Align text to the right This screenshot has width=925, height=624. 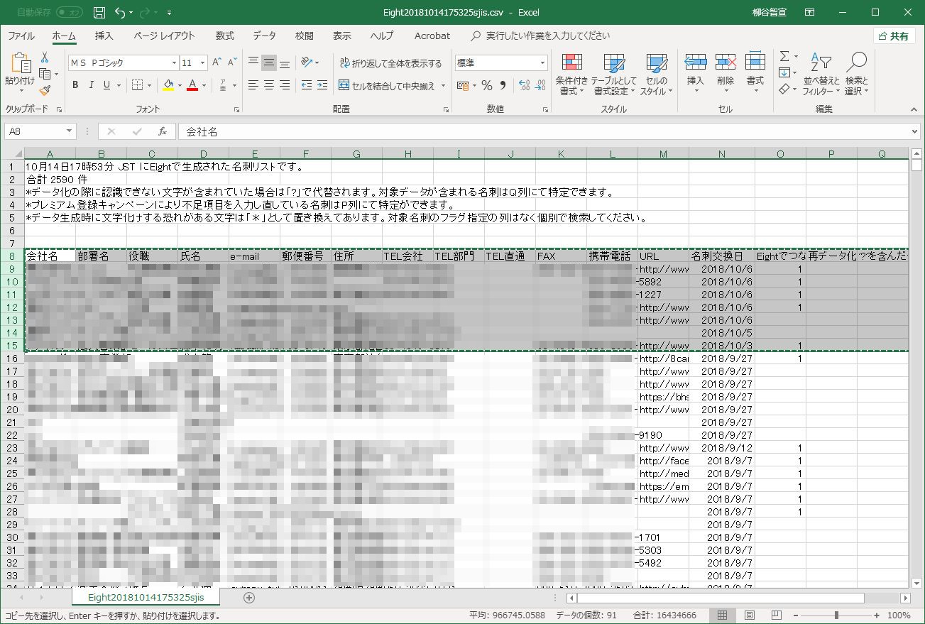[x=285, y=85]
